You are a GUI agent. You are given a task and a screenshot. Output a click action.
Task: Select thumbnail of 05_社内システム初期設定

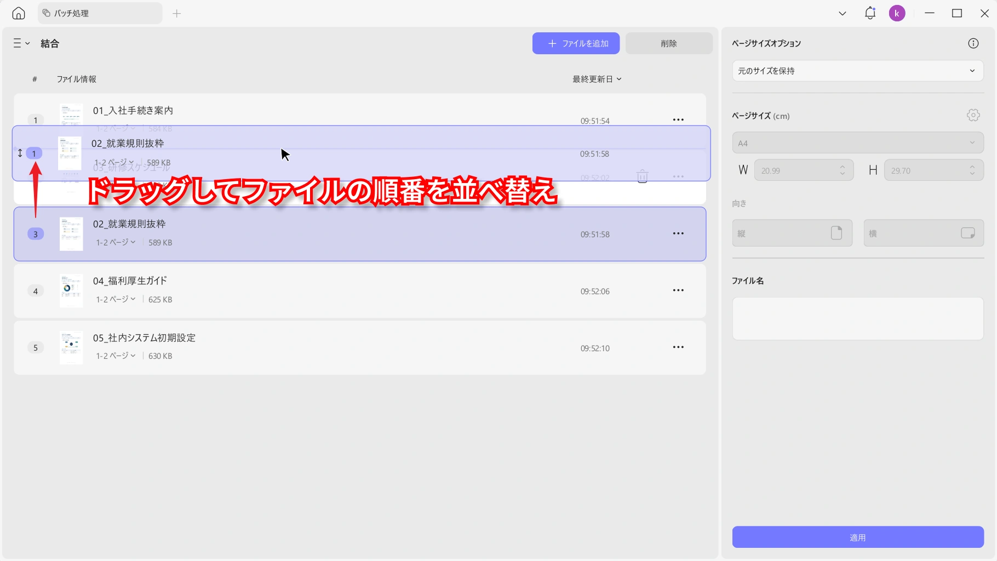(71, 347)
